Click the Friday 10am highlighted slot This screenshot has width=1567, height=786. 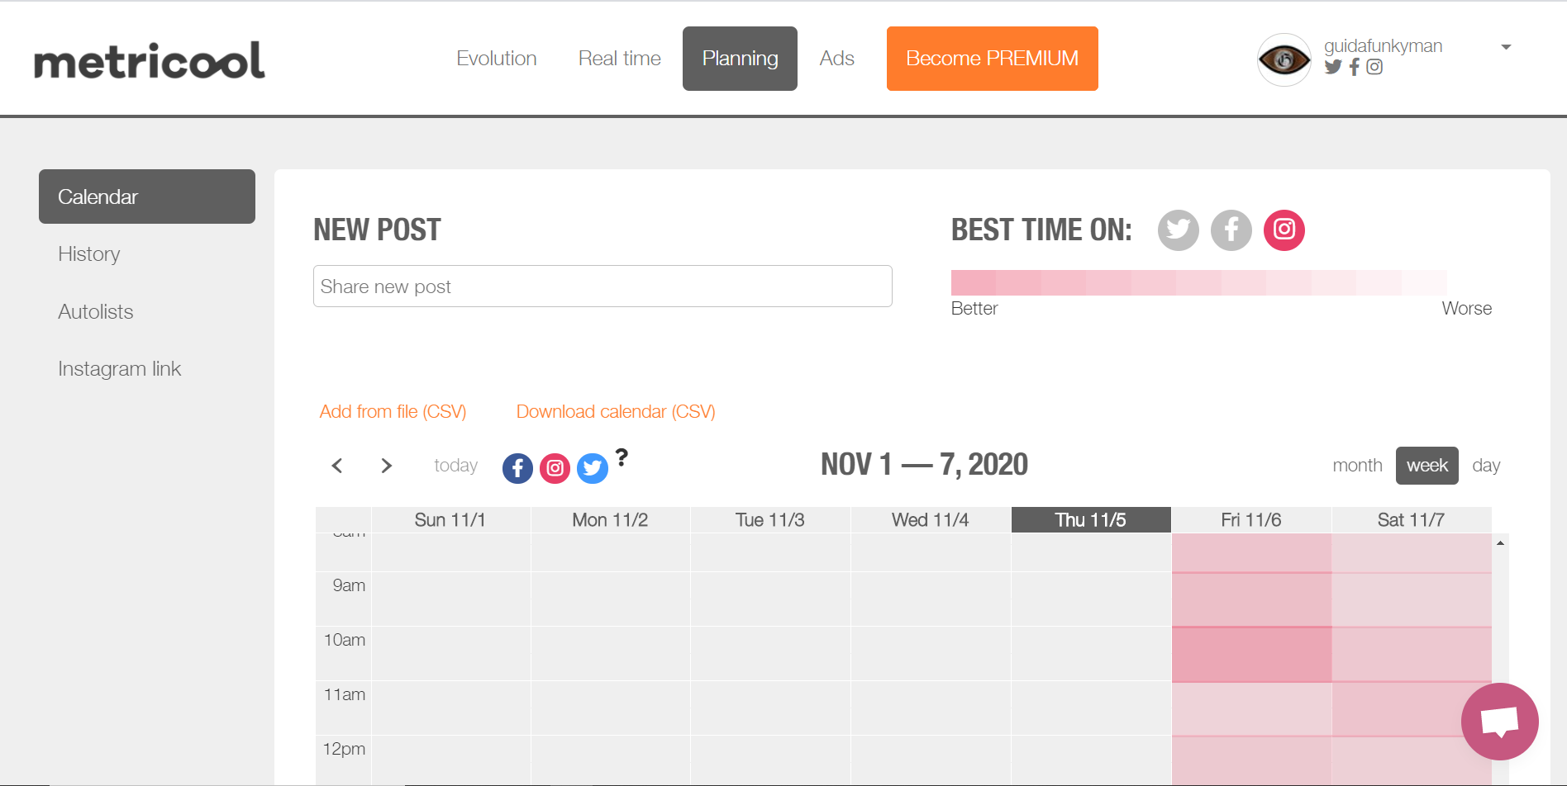pyautogui.click(x=1251, y=654)
